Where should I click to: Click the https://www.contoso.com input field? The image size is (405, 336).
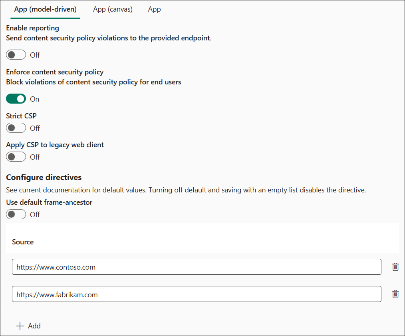pyautogui.click(x=197, y=267)
